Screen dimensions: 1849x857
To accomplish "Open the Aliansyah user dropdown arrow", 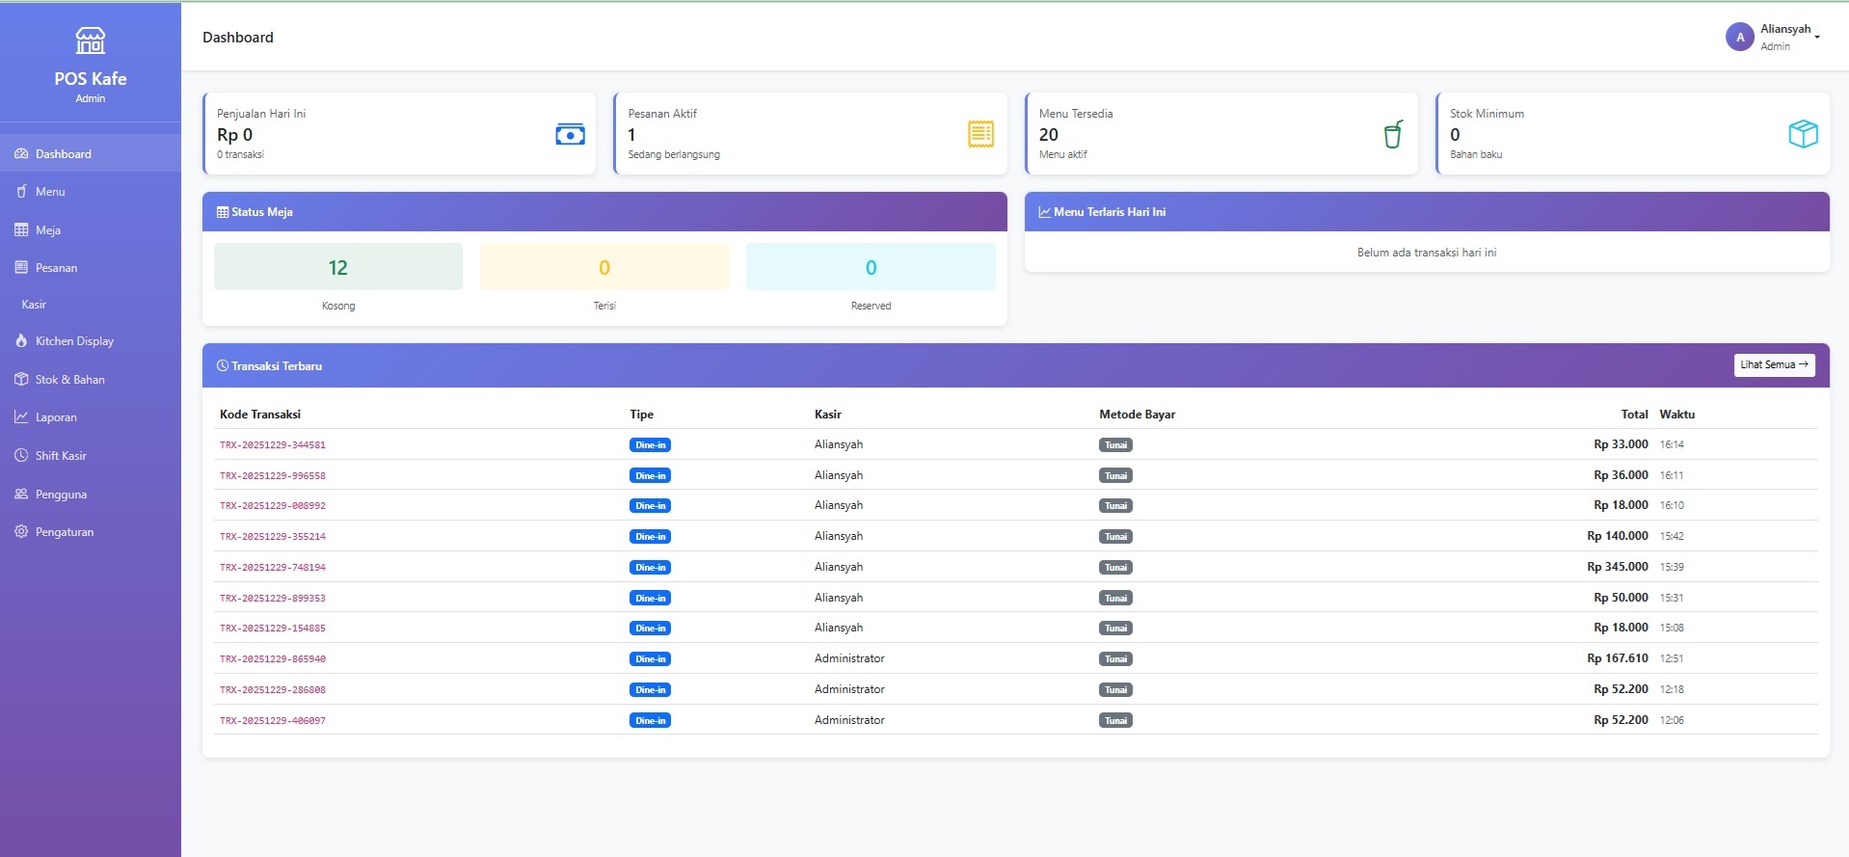I will [x=1817, y=38].
